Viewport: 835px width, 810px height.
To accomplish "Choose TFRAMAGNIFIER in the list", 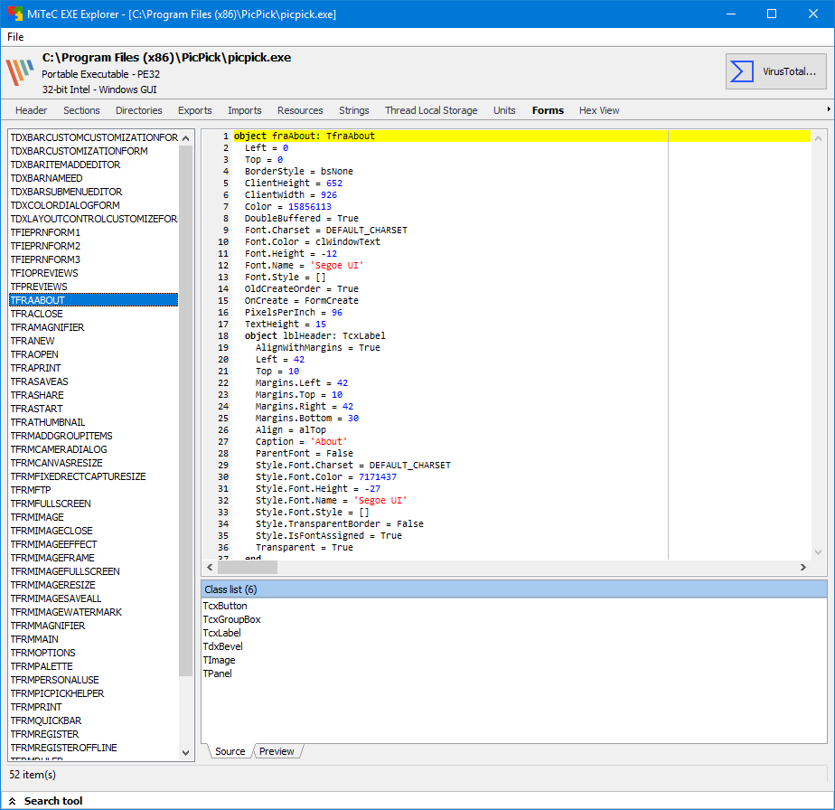I will pyautogui.click(x=93, y=327).
